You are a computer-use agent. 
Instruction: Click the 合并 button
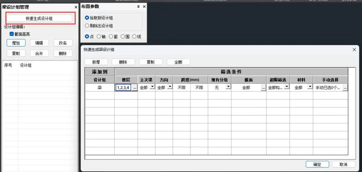(x=39, y=53)
